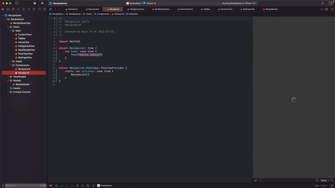Viewport: 335px width, 188px height.
Task: Adjust editor options icon
Action: 327,9
